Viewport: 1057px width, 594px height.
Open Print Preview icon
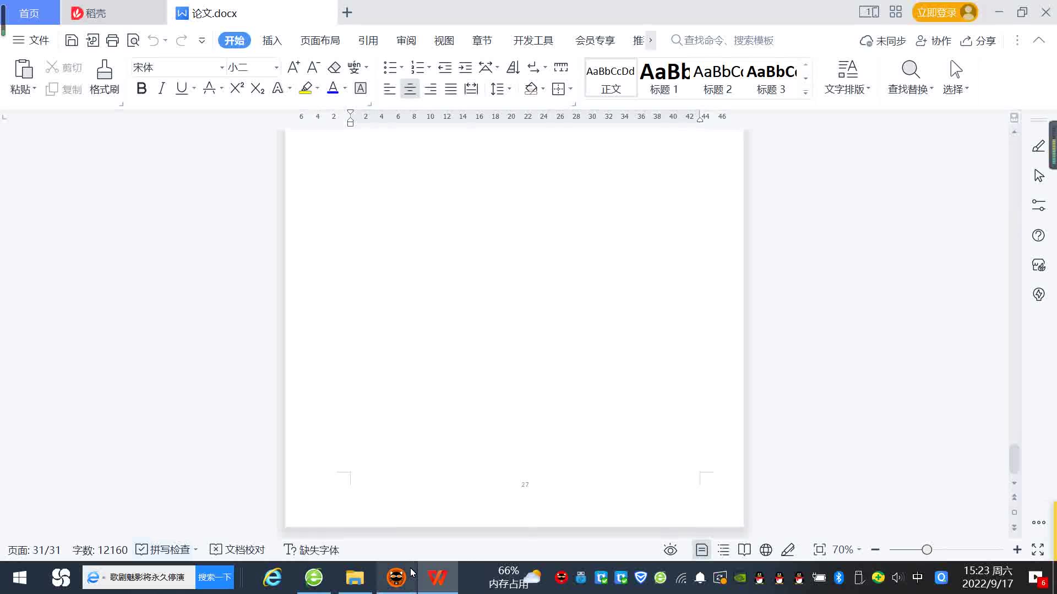[x=133, y=40]
